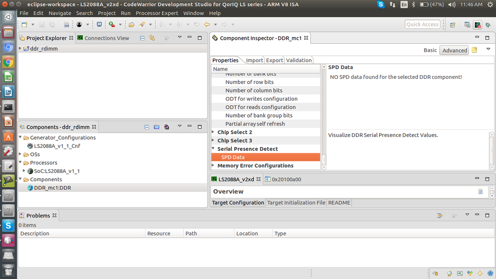Click the status bar lightbulb icon
This screenshot has width=496, height=279.
point(449,274)
